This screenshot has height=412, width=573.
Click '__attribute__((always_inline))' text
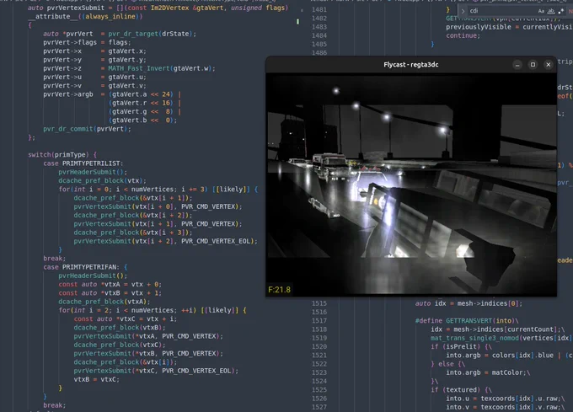[85, 17]
